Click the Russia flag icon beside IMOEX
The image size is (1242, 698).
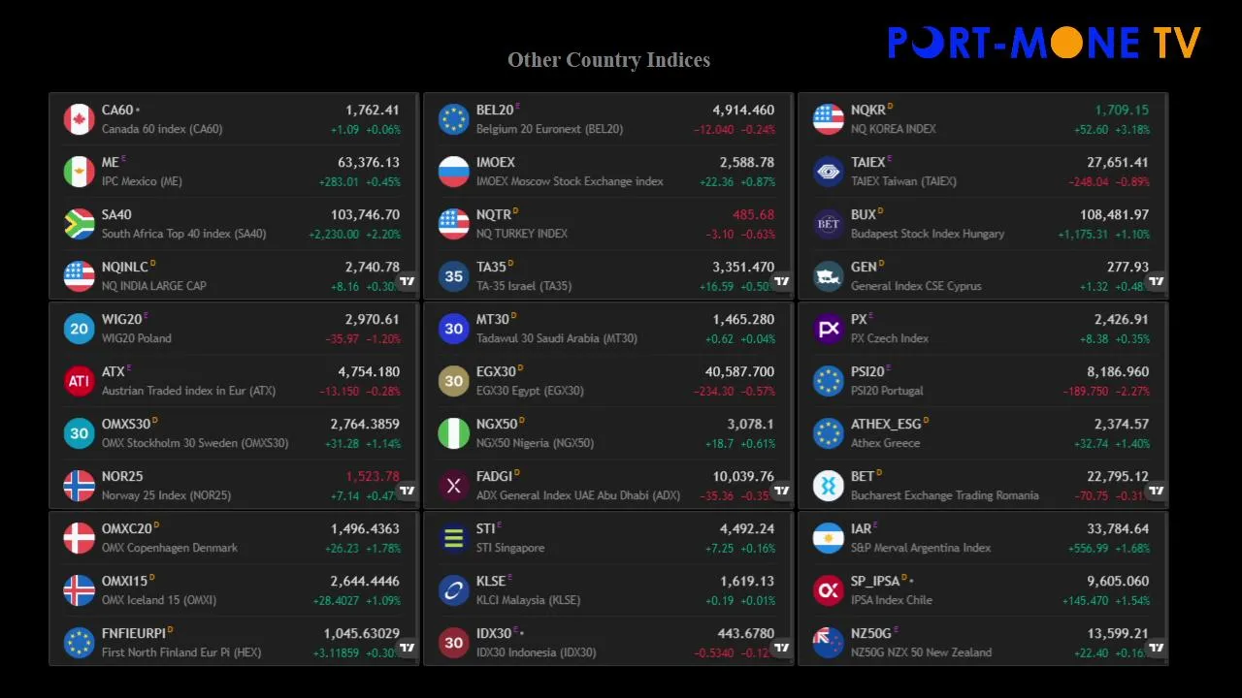pyautogui.click(x=453, y=172)
